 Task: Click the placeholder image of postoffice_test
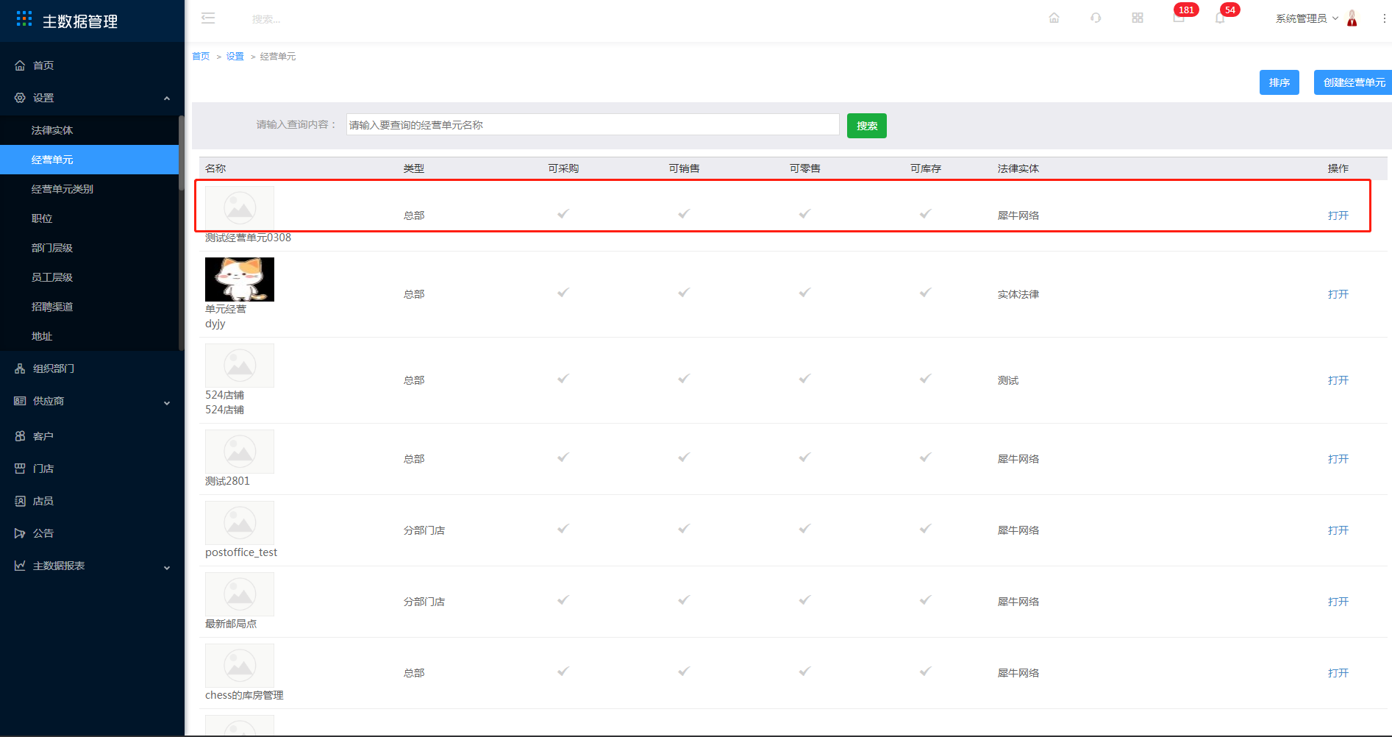tap(240, 523)
